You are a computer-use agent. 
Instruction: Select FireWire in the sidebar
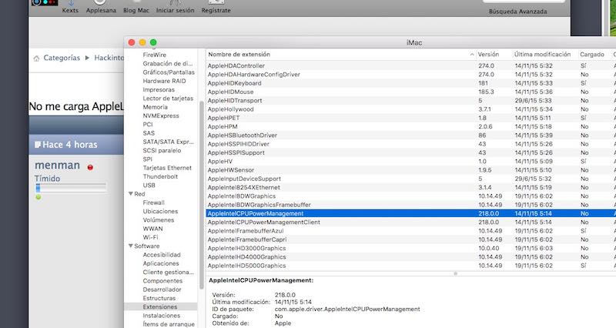155,55
